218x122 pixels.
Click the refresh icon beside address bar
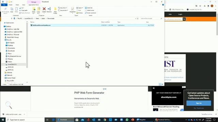[x=138, y=19]
